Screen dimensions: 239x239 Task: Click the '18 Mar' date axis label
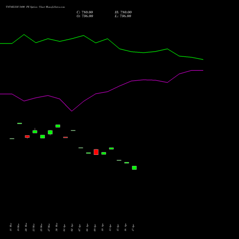tap(11, 227)
